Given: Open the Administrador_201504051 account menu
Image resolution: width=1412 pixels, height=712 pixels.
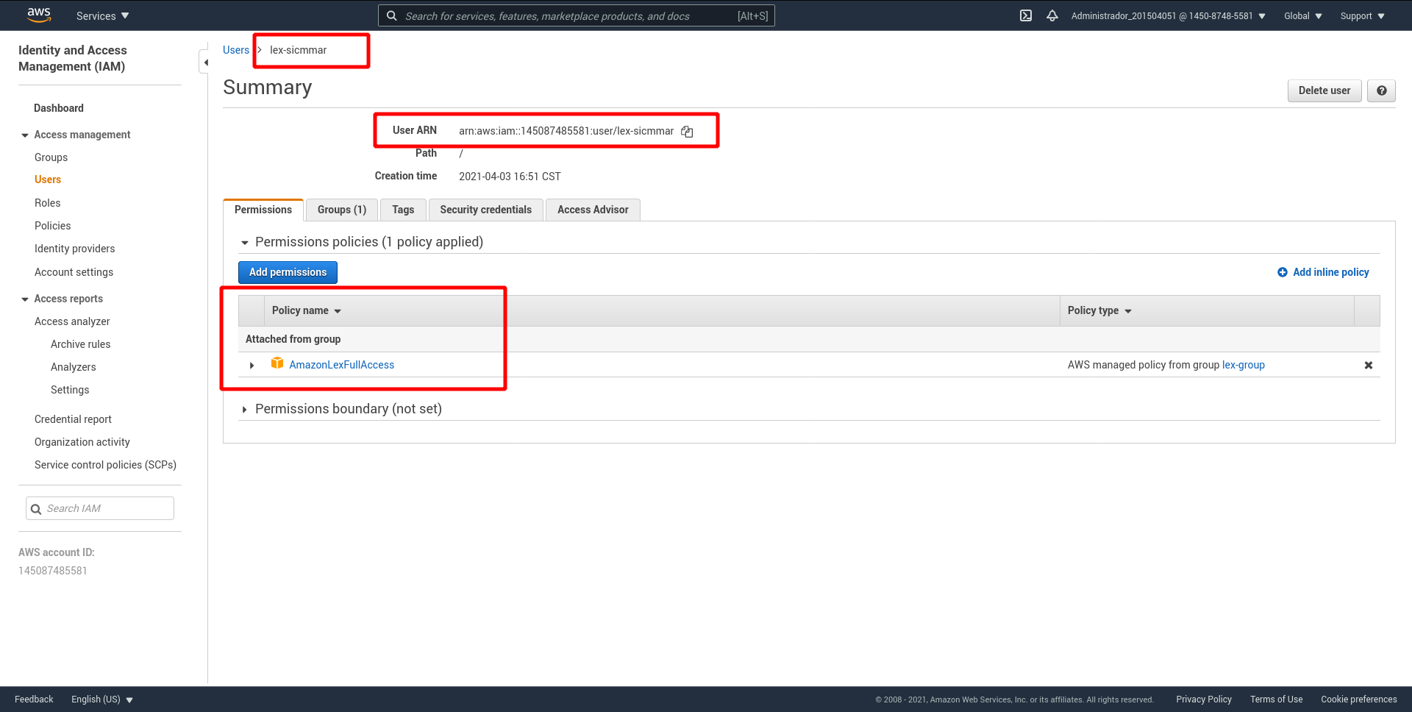Looking at the screenshot, I should click(x=1168, y=15).
